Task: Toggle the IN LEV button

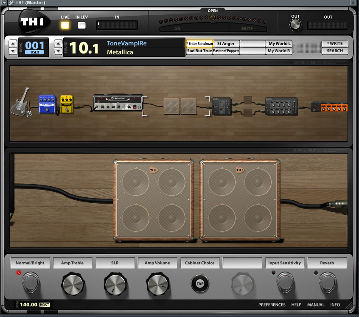Action: coord(81,25)
